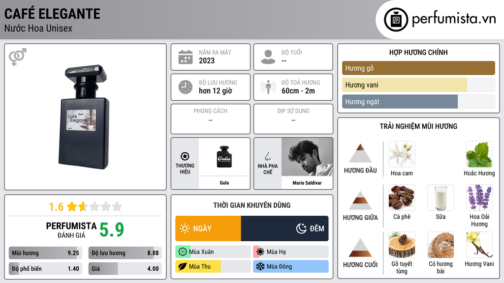Select the NGÀY daytime segment
This screenshot has height=283, width=504.
208,228
